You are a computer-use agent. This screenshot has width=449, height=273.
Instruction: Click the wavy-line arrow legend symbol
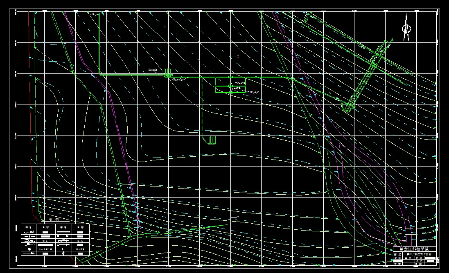pos(63,241)
